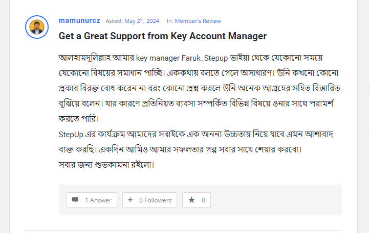The width and height of the screenshot is (370, 233).
Task: Click the 'In:' label before Member's Review
Action: (x=170, y=21)
